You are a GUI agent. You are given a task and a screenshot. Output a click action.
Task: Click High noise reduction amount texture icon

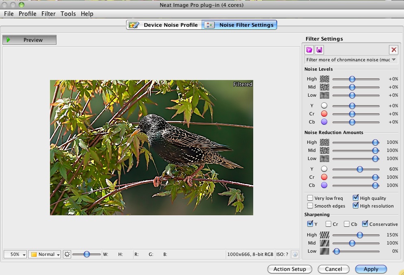[x=324, y=142]
